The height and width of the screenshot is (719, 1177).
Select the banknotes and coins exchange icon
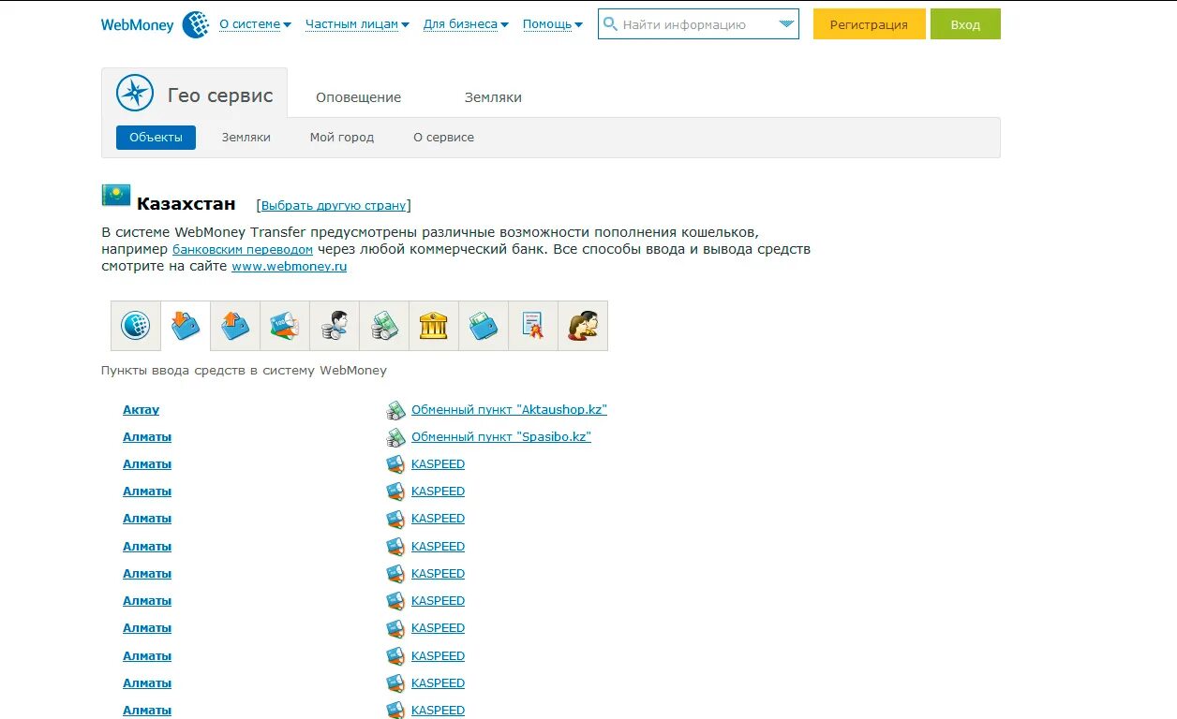tap(384, 326)
